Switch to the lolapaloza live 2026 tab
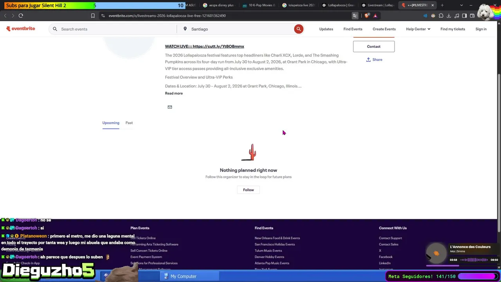Image resolution: width=501 pixels, height=282 pixels. point(298,5)
